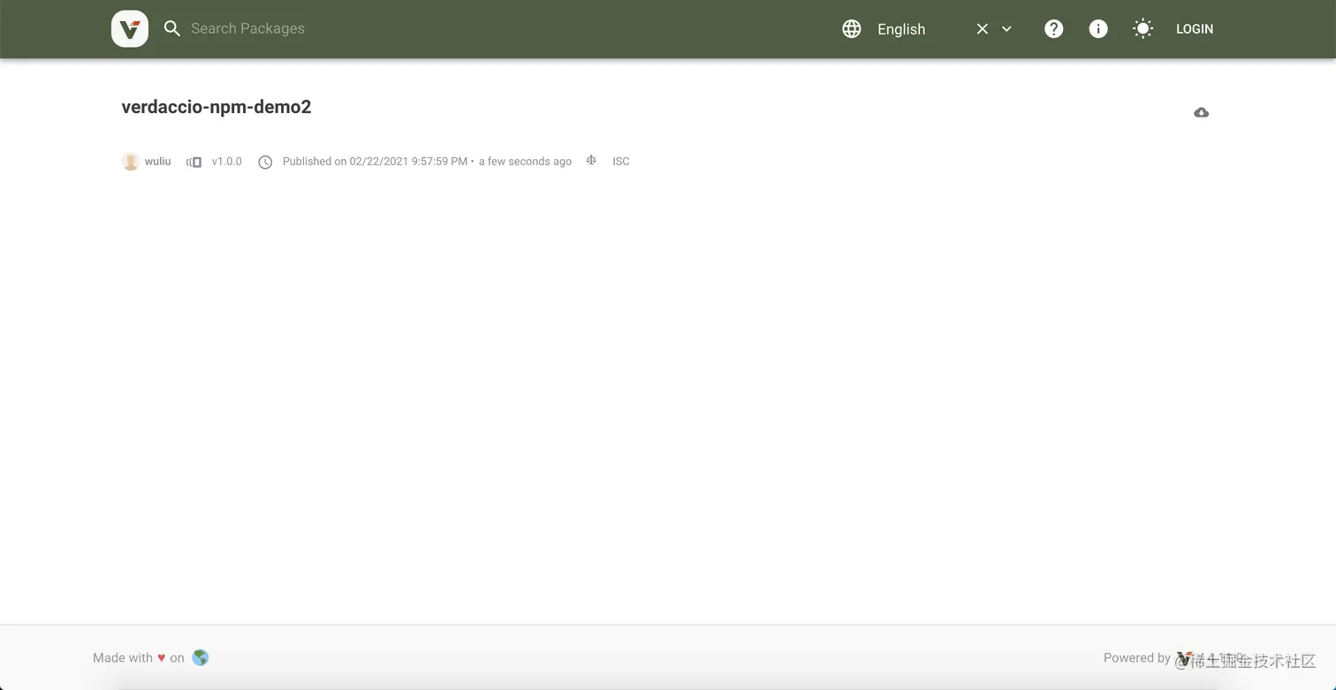Click the author name wuliu

coord(158,161)
